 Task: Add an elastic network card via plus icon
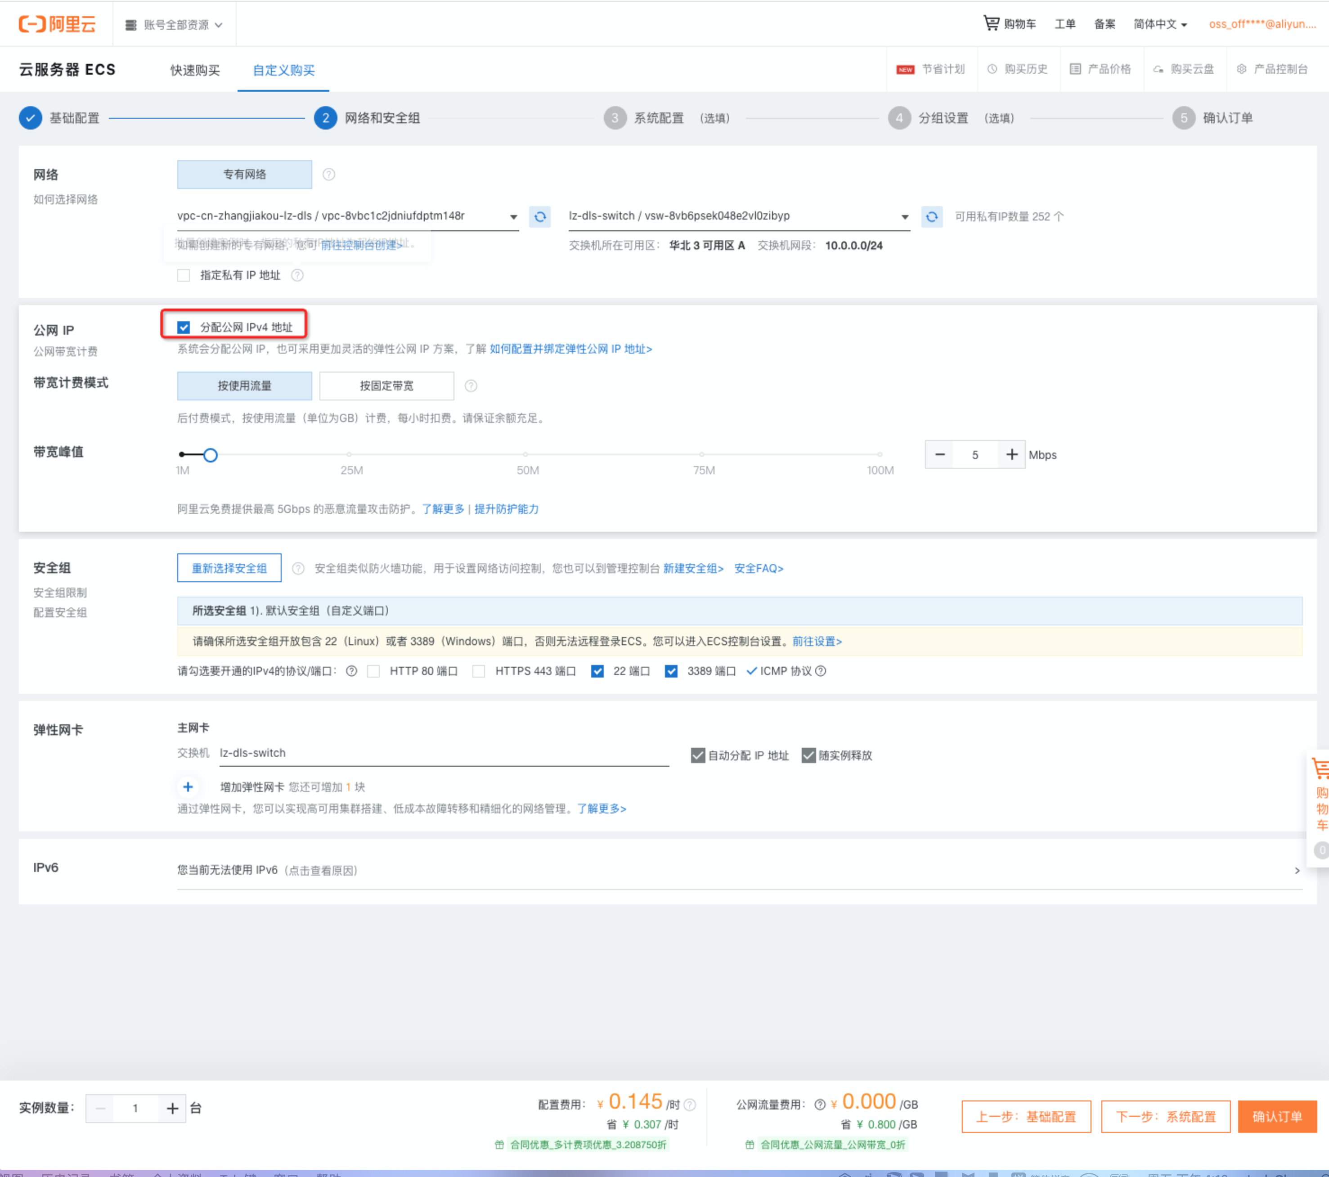[x=188, y=786]
